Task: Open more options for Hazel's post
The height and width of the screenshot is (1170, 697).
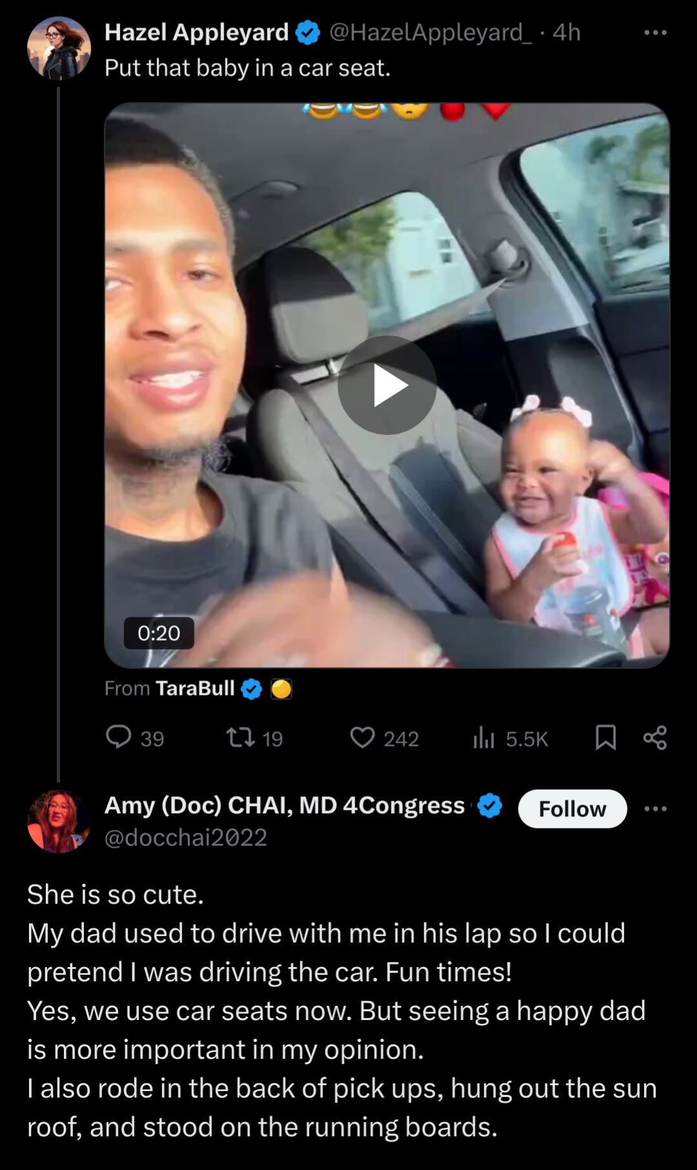Action: (x=655, y=32)
